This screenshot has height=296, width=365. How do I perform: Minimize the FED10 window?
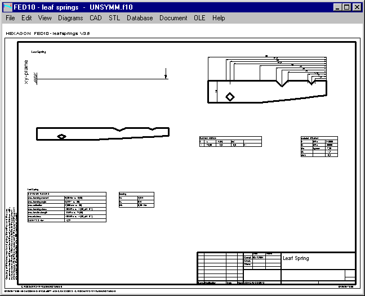click(336, 7)
